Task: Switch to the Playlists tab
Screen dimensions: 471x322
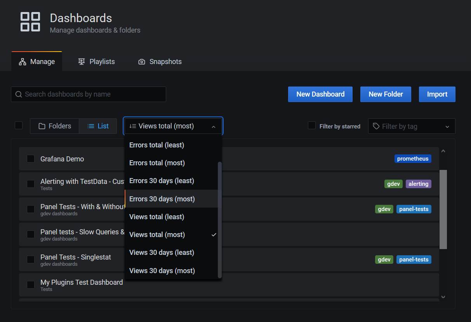Action: click(97, 62)
